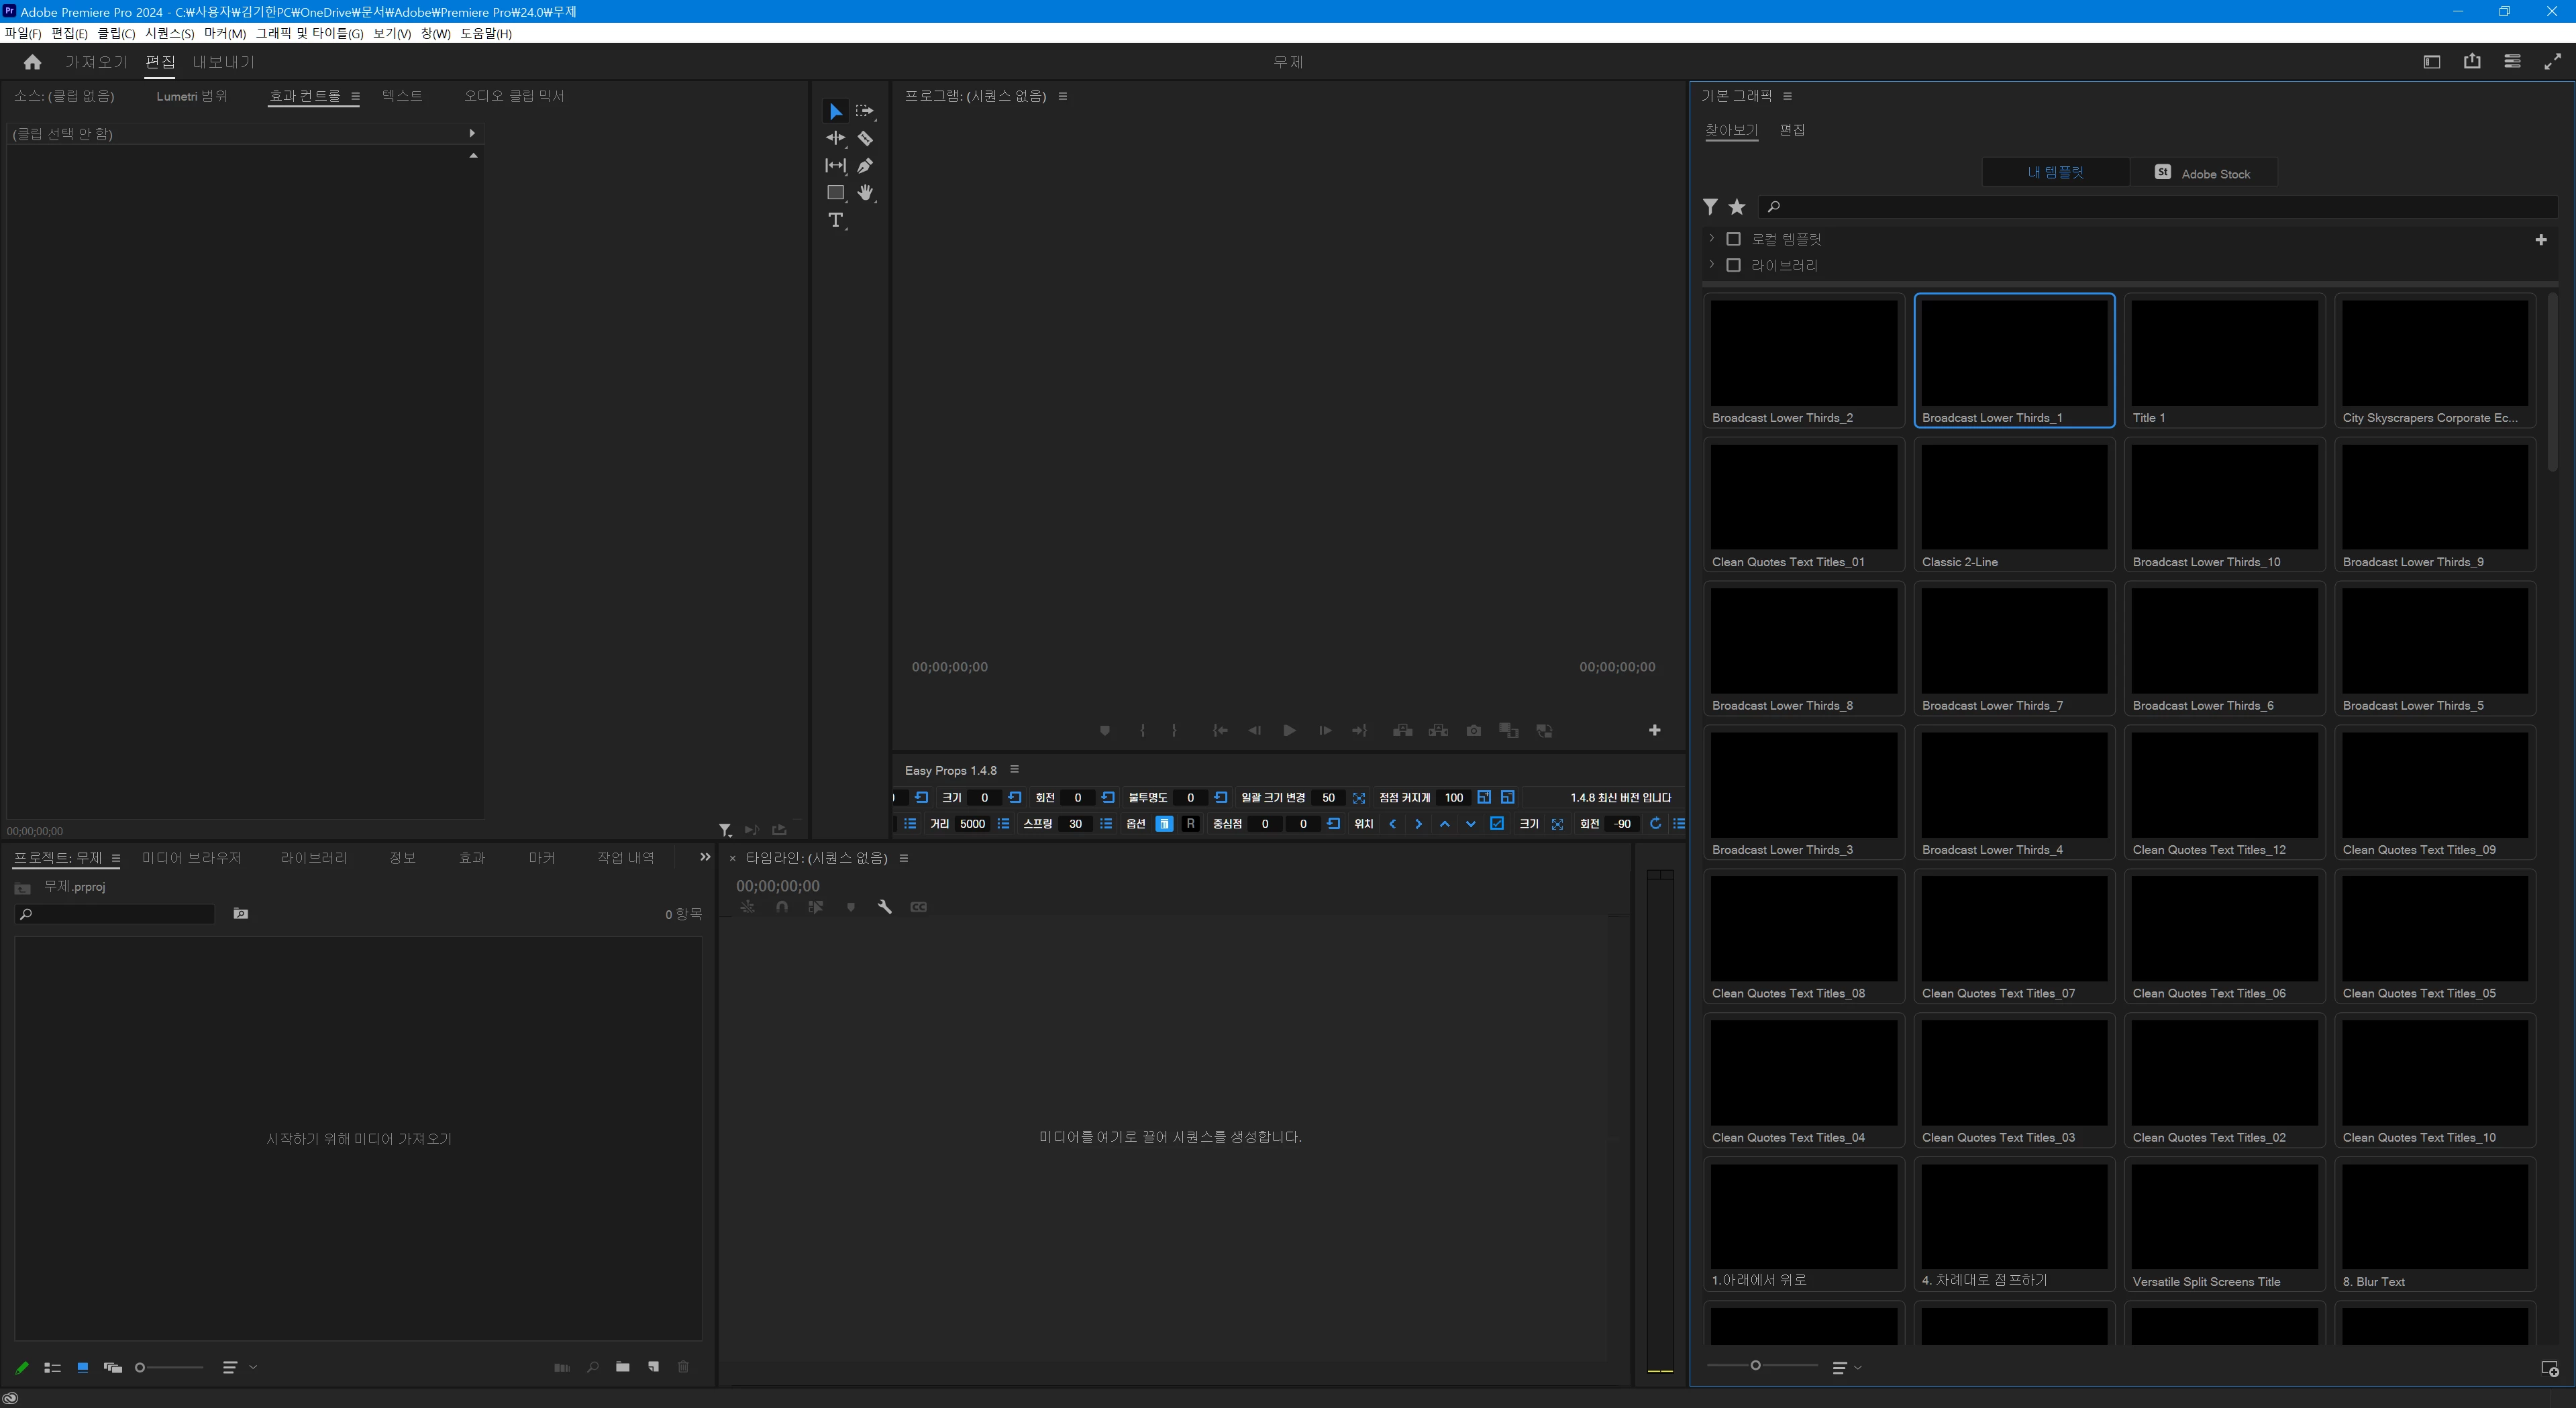Select the Type tool

[835, 220]
